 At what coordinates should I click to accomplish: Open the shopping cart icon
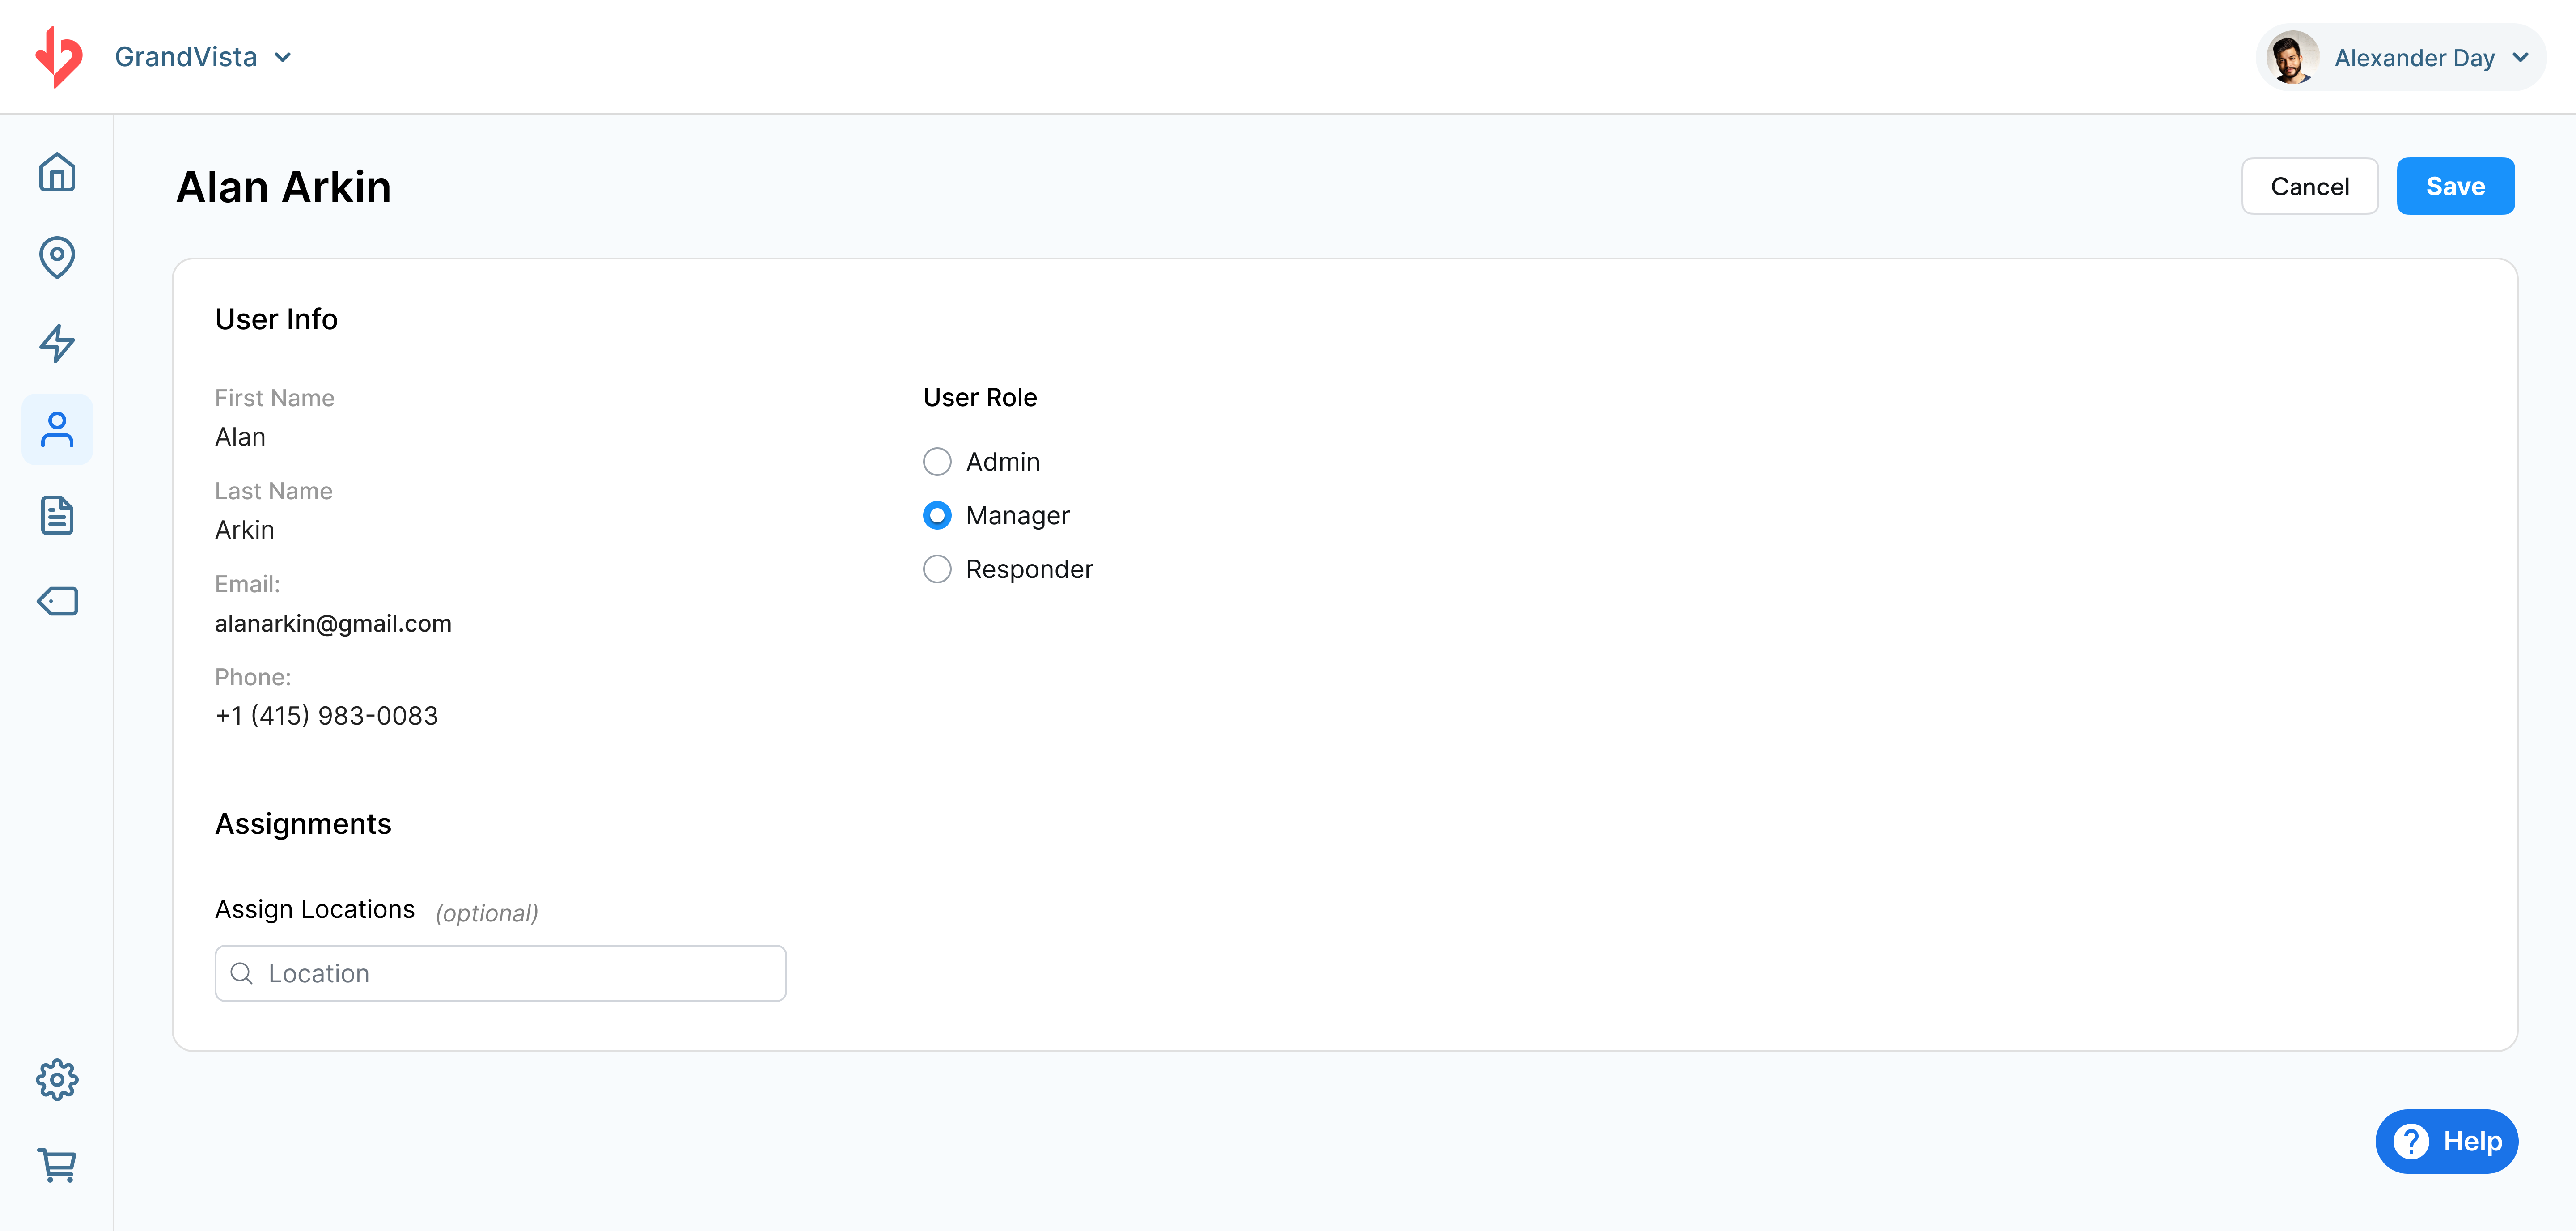[x=57, y=1165]
